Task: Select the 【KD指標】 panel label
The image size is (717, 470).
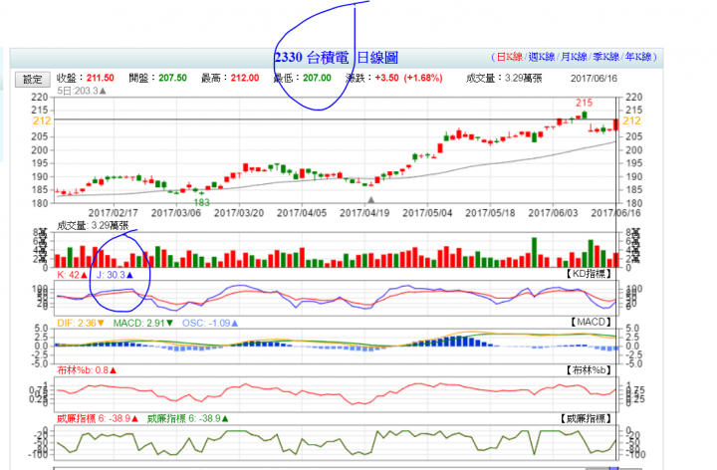Action: click(589, 274)
